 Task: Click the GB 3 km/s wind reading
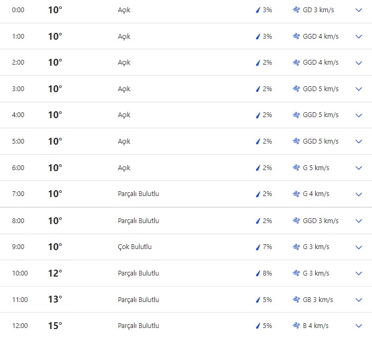(318, 300)
